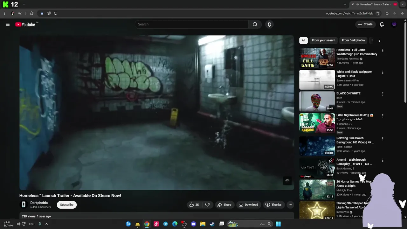Image resolution: width=407 pixels, height=229 pixels.
Task: Open Discord from the taskbar
Action: click(x=193, y=224)
